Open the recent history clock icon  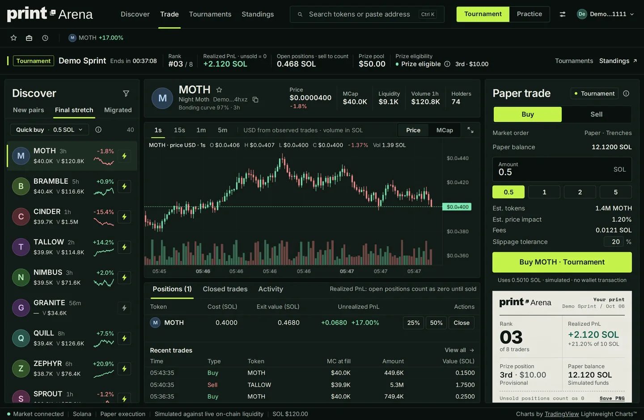(45, 38)
